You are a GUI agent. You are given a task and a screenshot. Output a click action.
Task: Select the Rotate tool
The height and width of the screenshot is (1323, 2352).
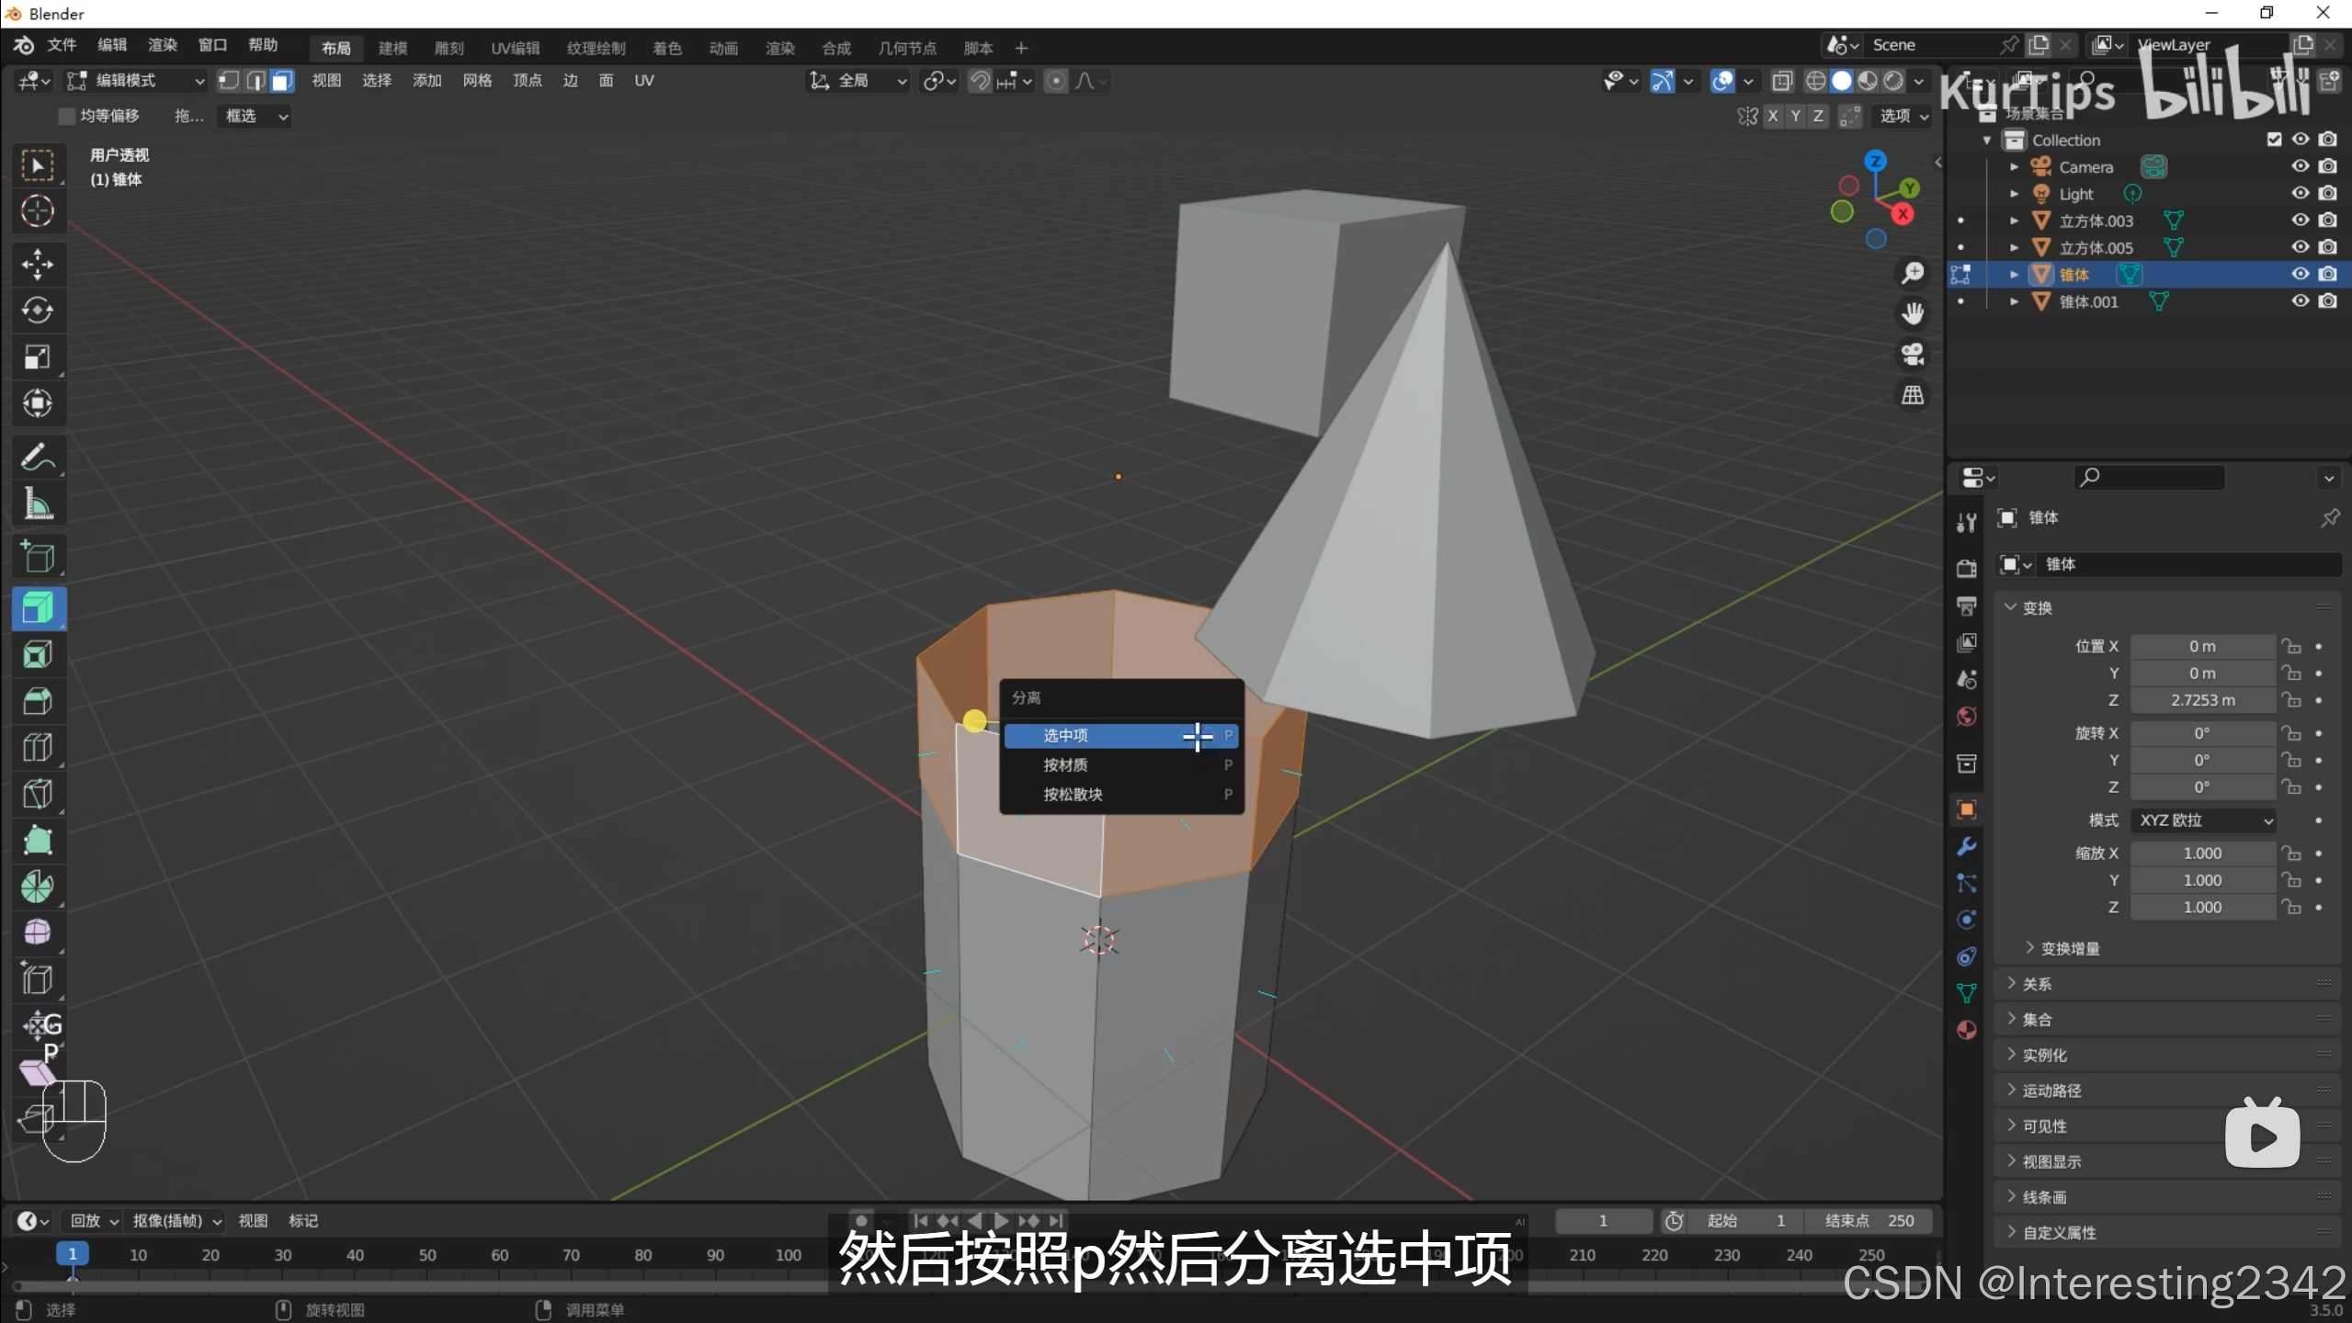pos(37,311)
